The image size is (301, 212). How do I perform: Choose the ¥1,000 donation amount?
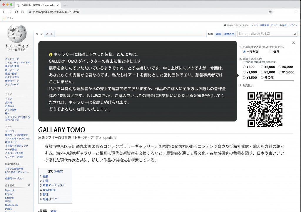[x=244, y=72]
